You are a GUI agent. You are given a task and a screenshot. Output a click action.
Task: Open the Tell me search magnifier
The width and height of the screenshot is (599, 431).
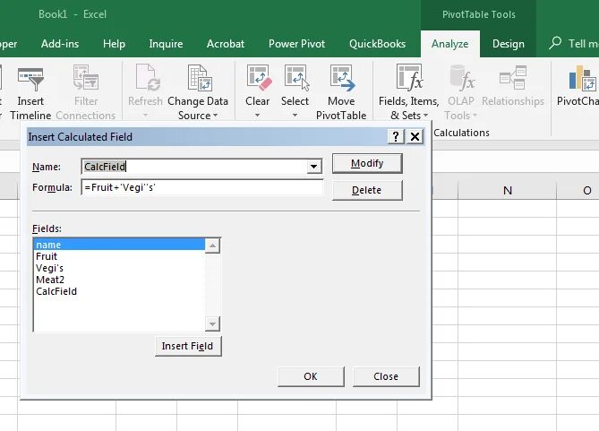point(555,43)
